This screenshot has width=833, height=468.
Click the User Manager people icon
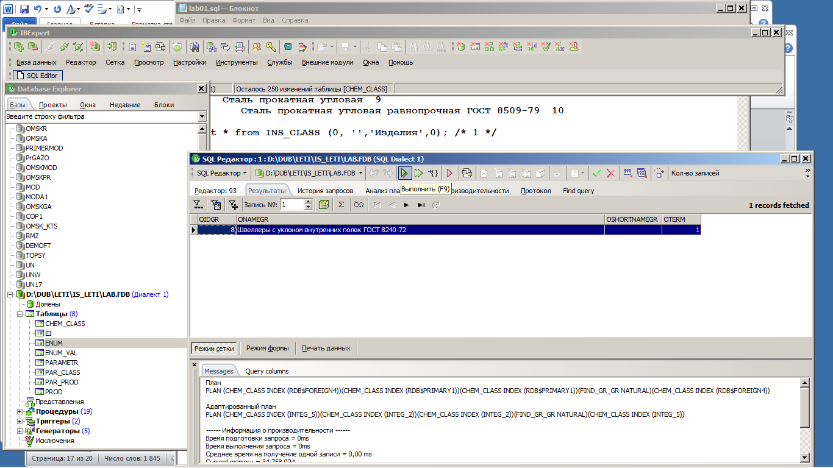pos(257,46)
